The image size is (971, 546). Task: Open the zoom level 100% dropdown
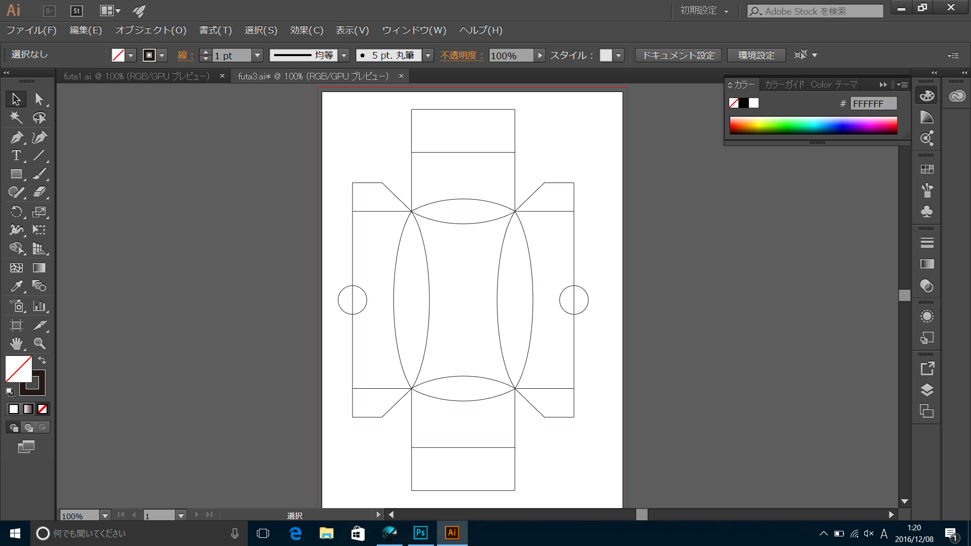105,516
